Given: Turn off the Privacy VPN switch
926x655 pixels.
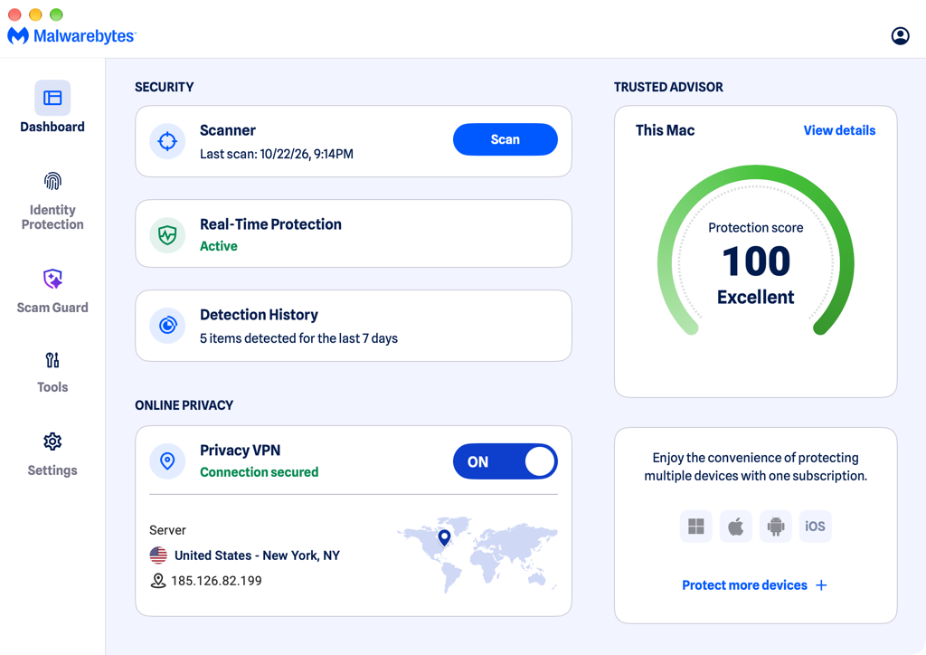Looking at the screenshot, I should pyautogui.click(x=506, y=461).
